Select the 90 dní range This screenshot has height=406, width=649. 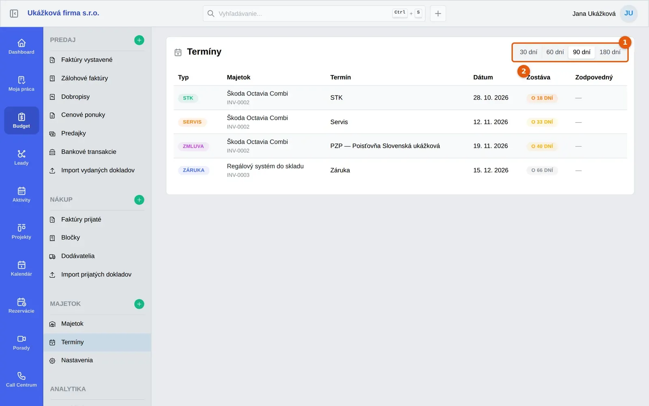pyautogui.click(x=582, y=52)
